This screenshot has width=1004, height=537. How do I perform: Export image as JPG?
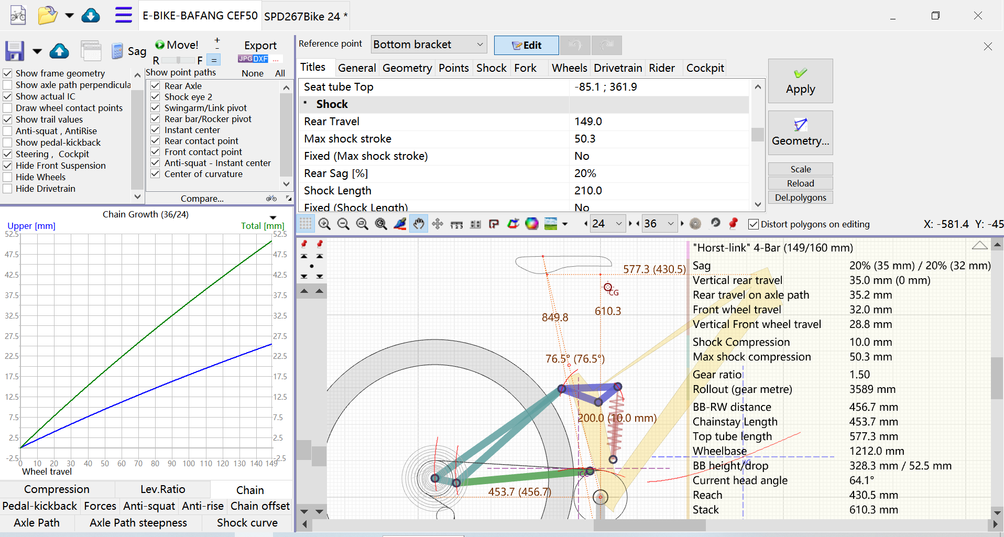245,59
